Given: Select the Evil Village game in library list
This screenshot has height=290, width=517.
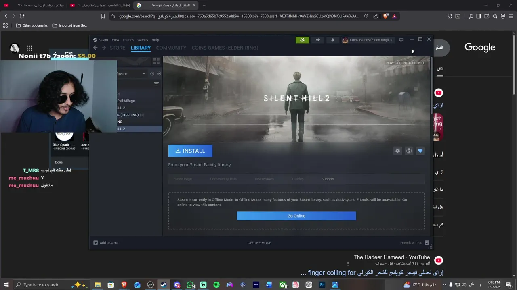Looking at the screenshot, I should (x=139, y=101).
